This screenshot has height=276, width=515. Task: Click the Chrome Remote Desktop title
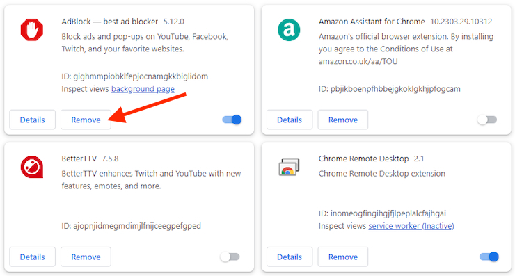pyautogui.click(x=363, y=159)
